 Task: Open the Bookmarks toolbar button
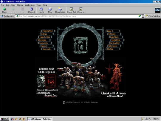[x=7, y=16]
